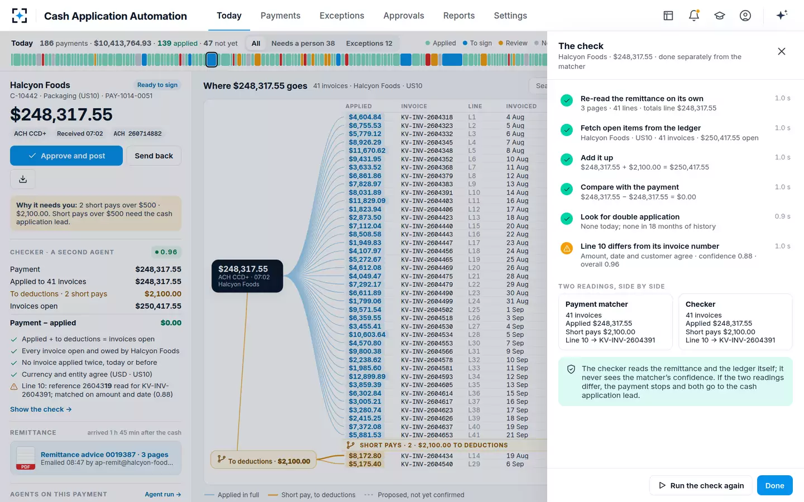
Task: Click the Done button
Action: coord(774,485)
